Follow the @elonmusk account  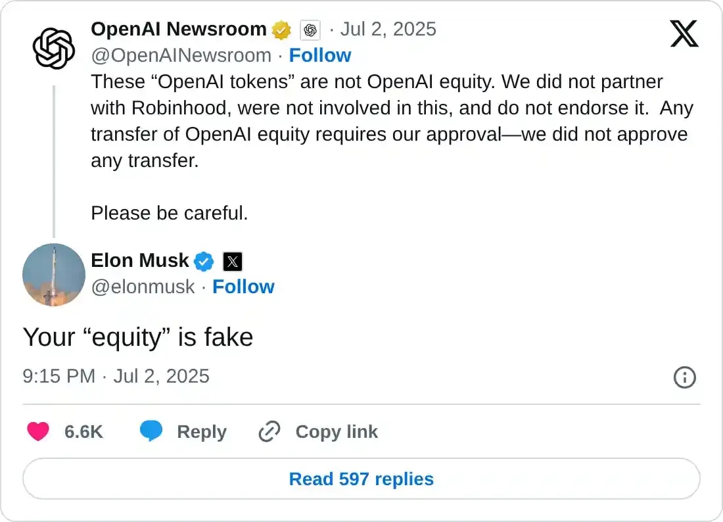click(244, 287)
